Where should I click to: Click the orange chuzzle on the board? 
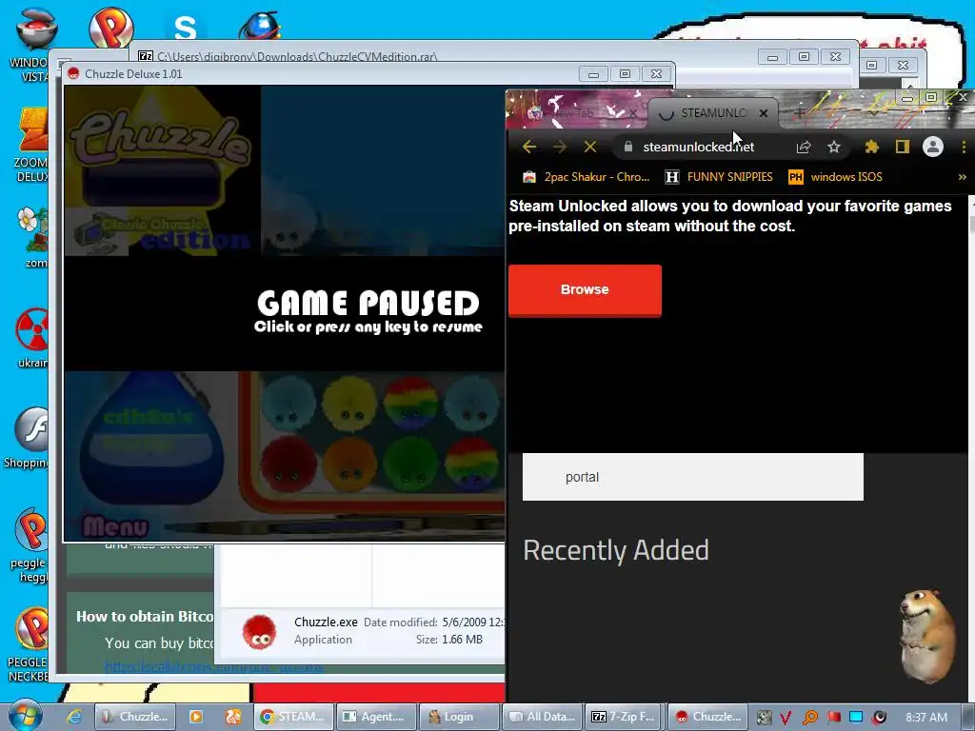(349, 464)
